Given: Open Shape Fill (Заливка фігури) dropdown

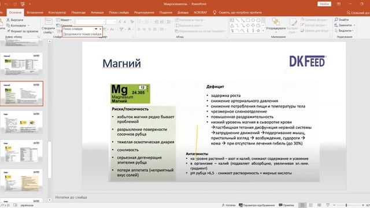Looking at the screenshot, I should 314,20.
